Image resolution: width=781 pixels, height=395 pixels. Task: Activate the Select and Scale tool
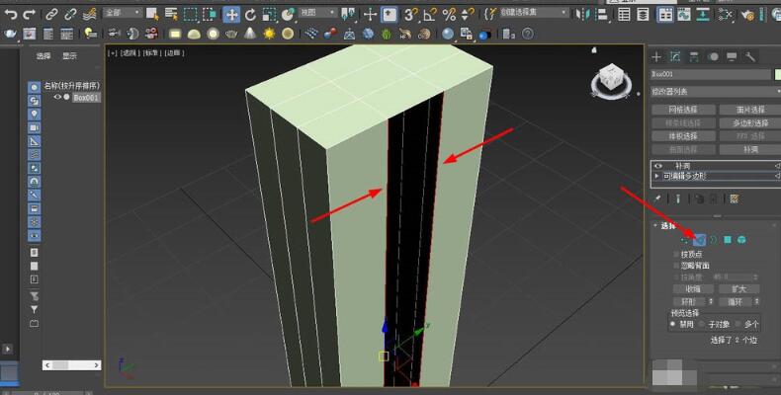[x=269, y=15]
